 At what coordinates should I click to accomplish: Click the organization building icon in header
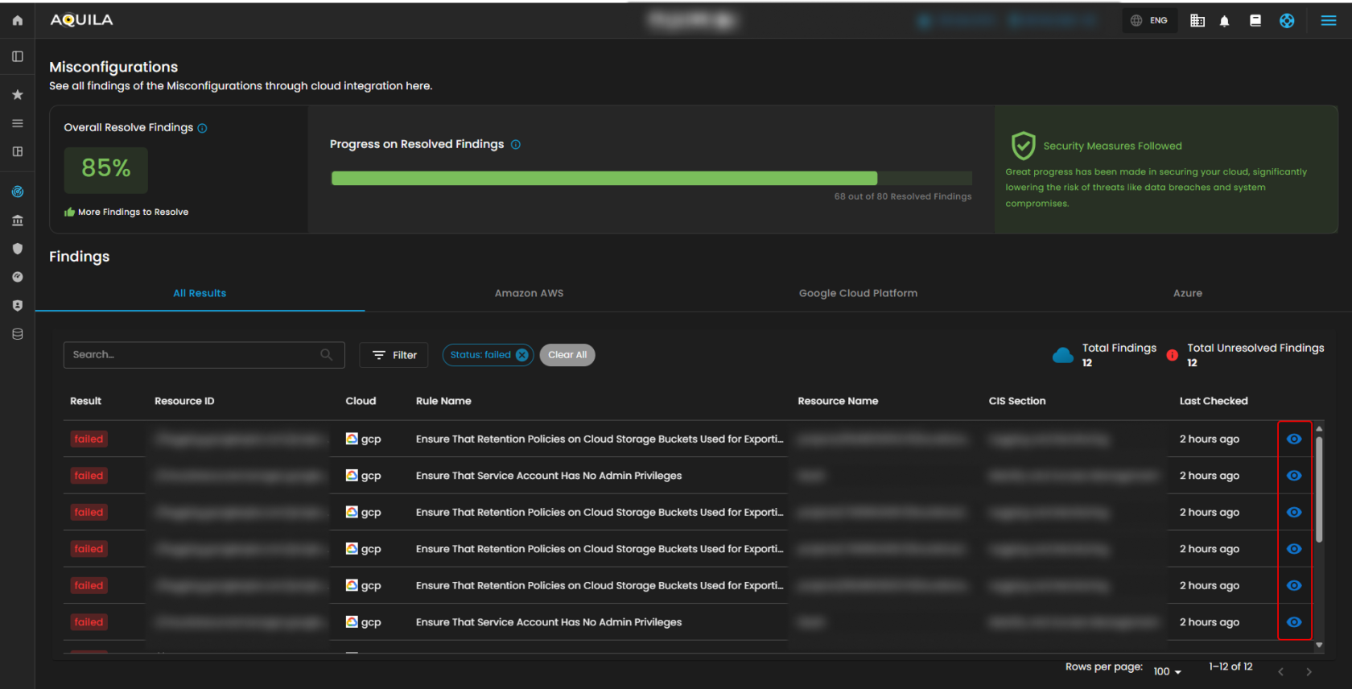[1197, 21]
